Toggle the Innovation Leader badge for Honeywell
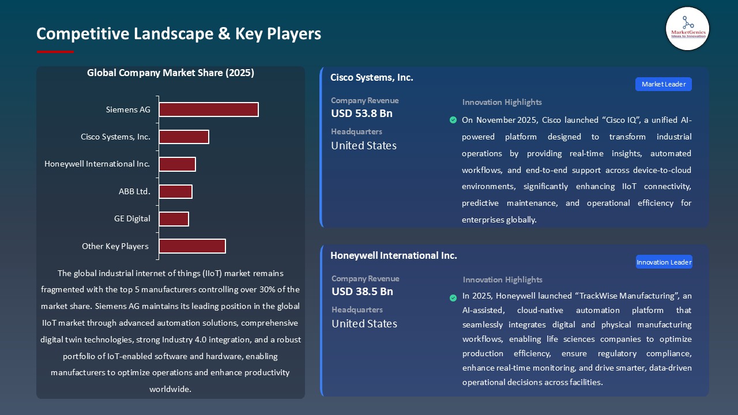 tap(664, 262)
